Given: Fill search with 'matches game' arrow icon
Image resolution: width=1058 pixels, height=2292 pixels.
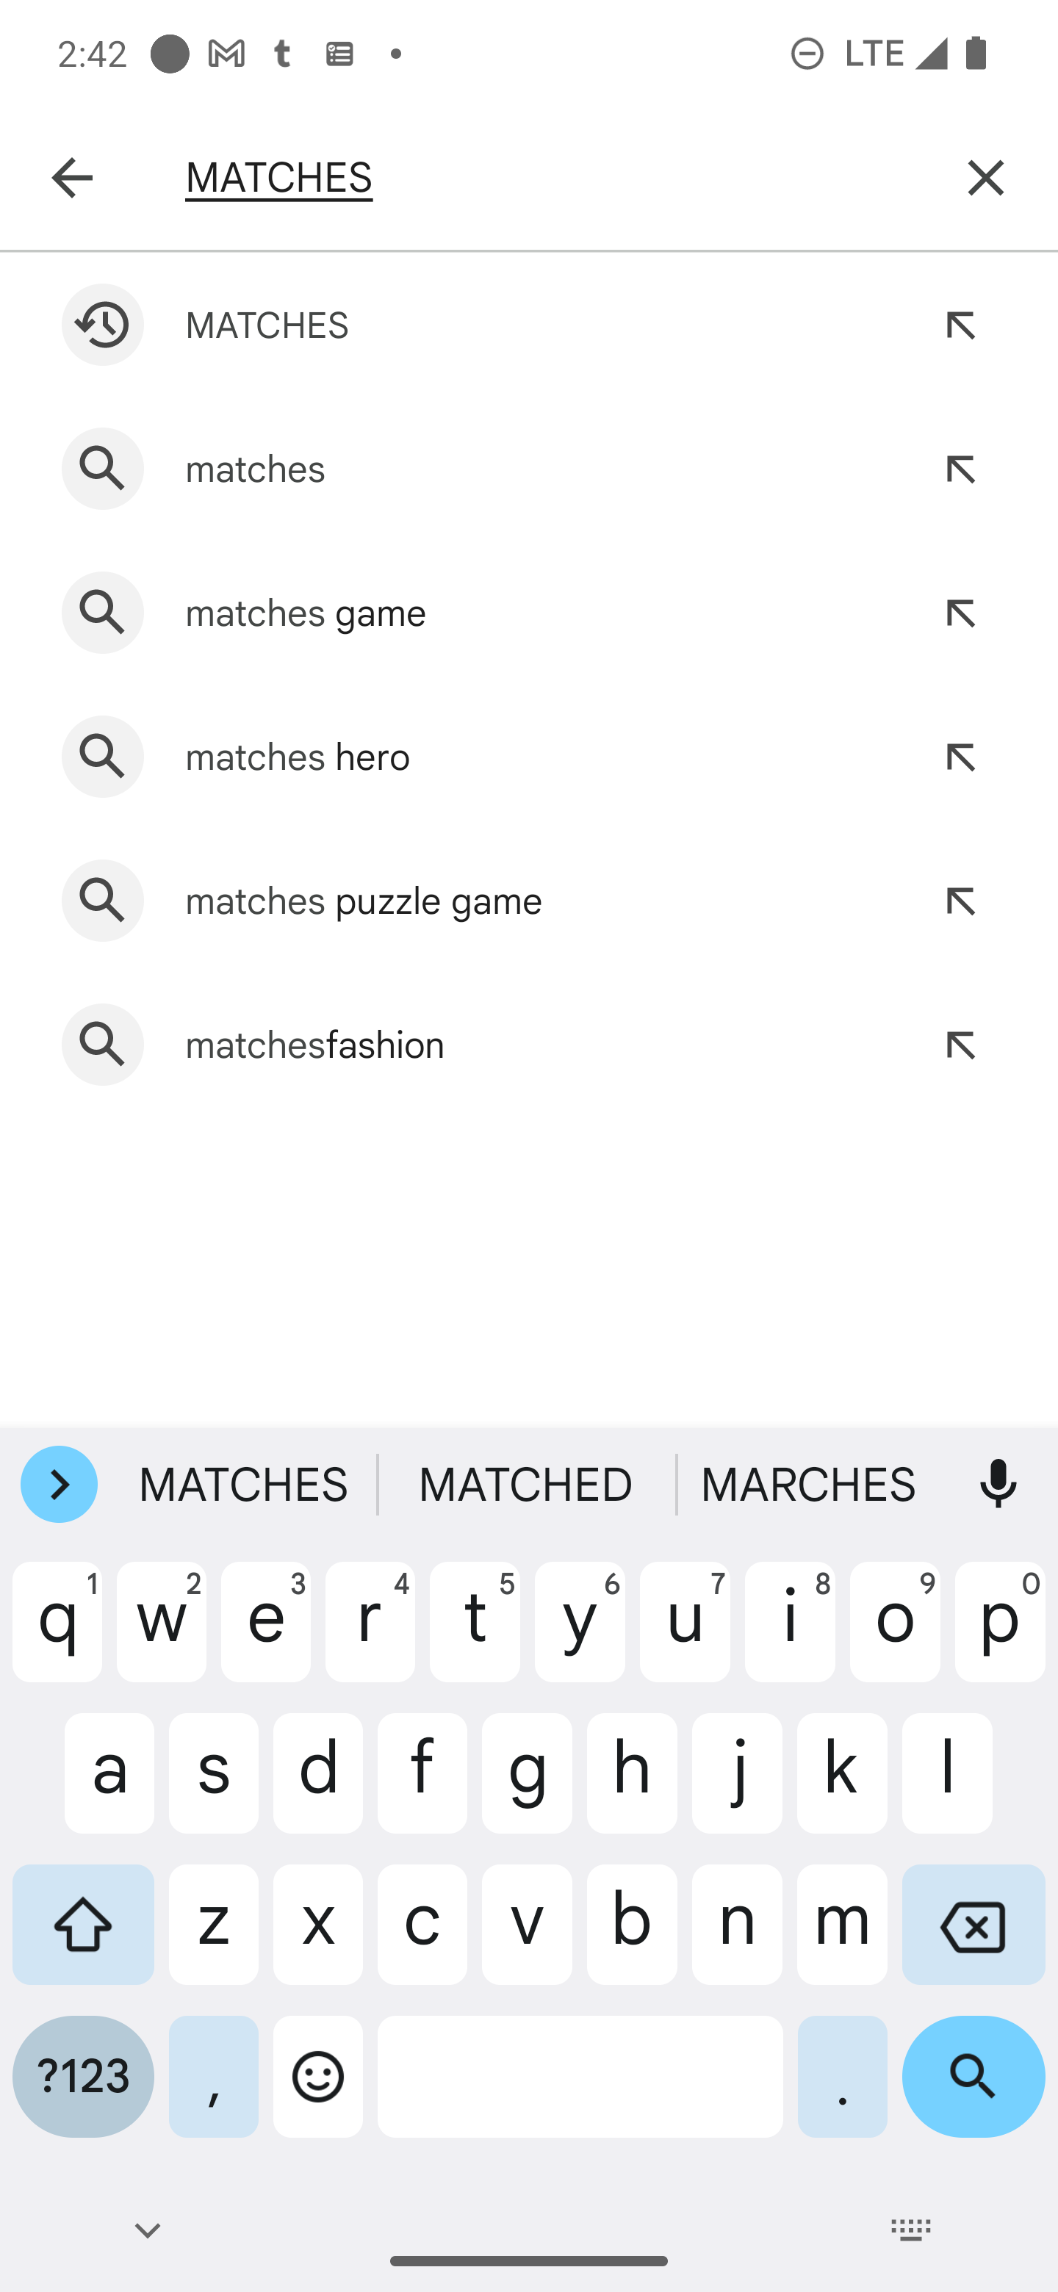Looking at the screenshot, I should point(960,613).
